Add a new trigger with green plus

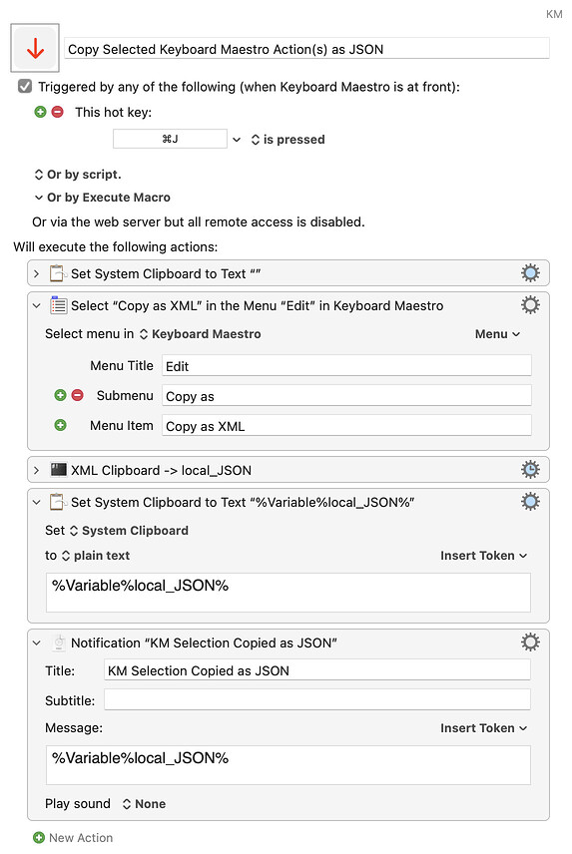tap(40, 112)
